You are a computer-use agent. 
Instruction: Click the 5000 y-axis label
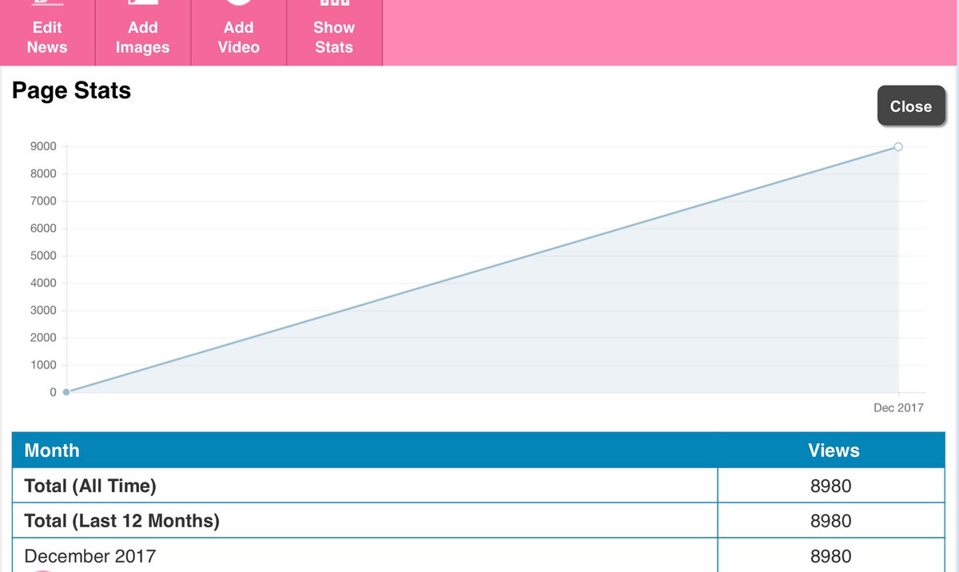pyautogui.click(x=43, y=256)
